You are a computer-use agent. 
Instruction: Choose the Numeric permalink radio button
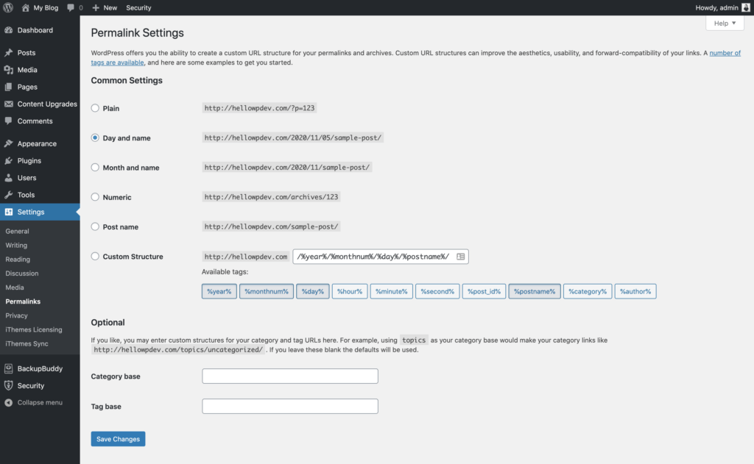coord(95,197)
